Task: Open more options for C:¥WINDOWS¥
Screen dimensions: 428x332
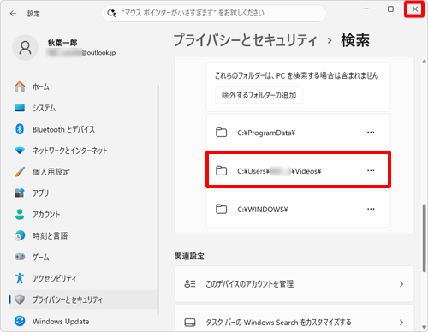Action: tap(371, 209)
